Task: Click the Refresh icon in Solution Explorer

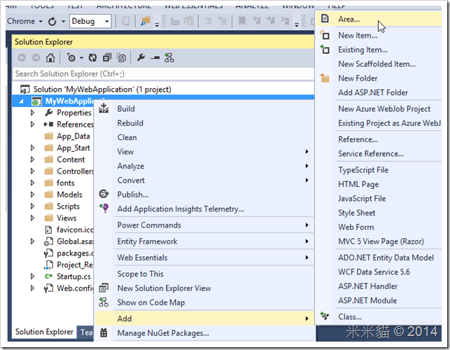Action: tap(92, 57)
